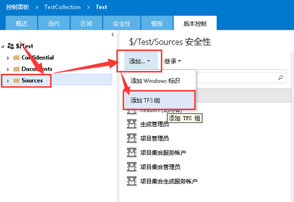Viewport: 294px width, 202px height.
Task: Click the Sources folder icon
Action: [16, 80]
